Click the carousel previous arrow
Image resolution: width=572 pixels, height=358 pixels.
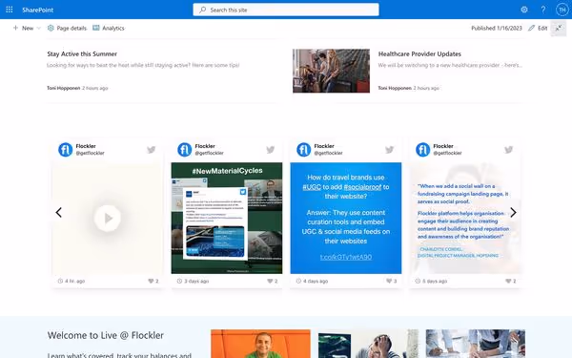(59, 212)
